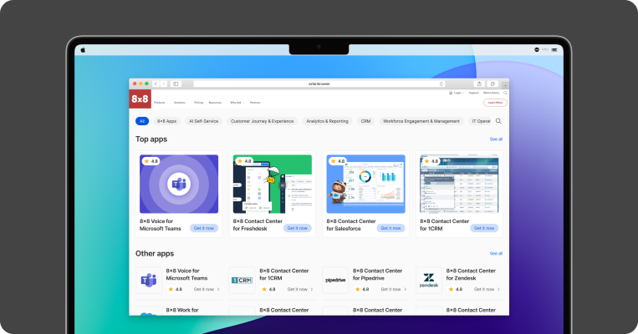
Task: Click the search icon beside category filters
Action: coord(498,121)
